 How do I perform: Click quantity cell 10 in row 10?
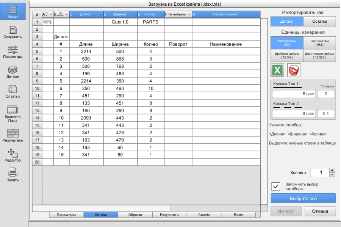(151, 89)
